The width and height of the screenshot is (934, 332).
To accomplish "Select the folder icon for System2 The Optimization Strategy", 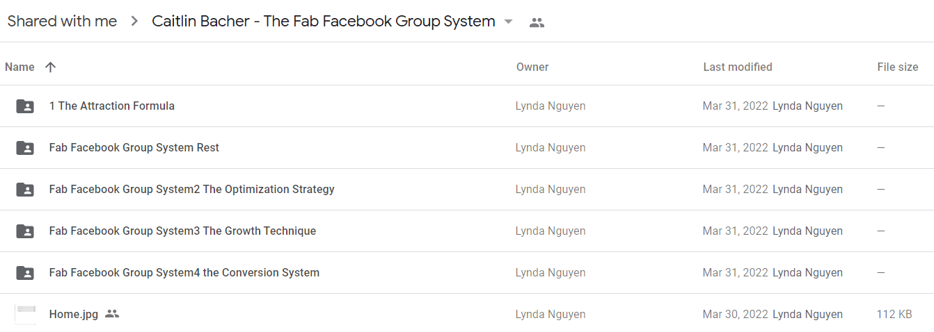I will (25, 190).
